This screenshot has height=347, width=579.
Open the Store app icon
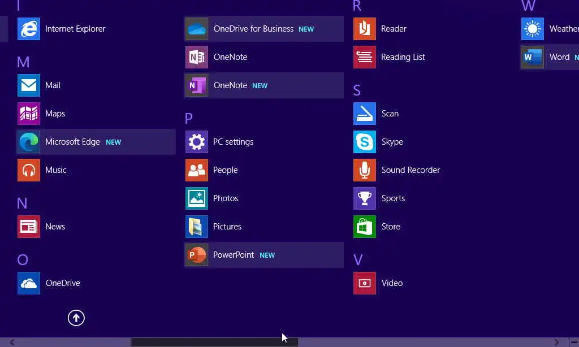(x=365, y=227)
